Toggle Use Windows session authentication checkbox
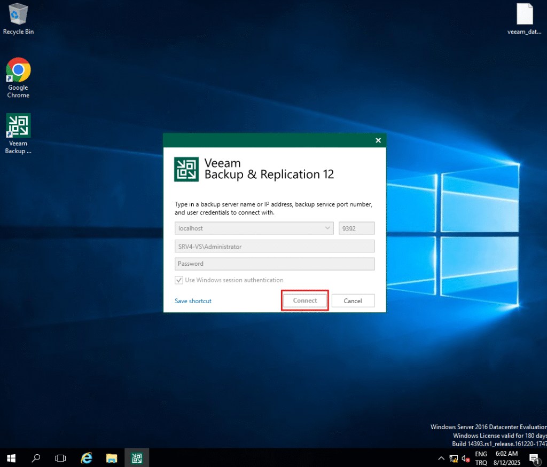 [179, 280]
